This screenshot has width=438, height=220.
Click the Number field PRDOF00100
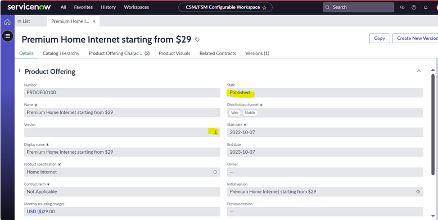click(x=122, y=93)
